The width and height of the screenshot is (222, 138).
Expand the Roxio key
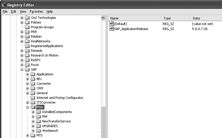click(x=22, y=65)
